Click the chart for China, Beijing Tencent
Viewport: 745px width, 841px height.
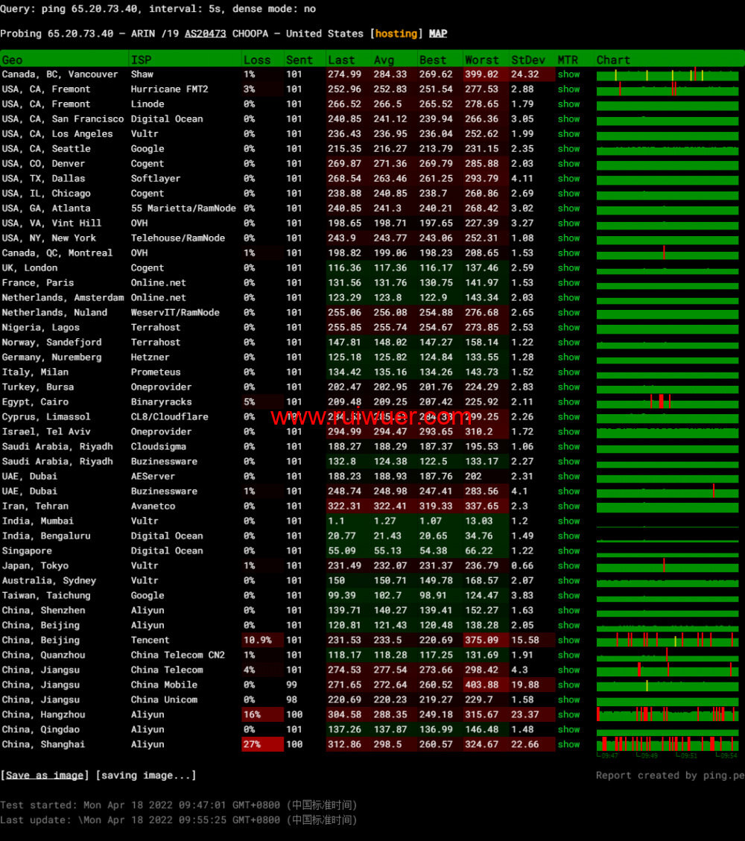(668, 641)
